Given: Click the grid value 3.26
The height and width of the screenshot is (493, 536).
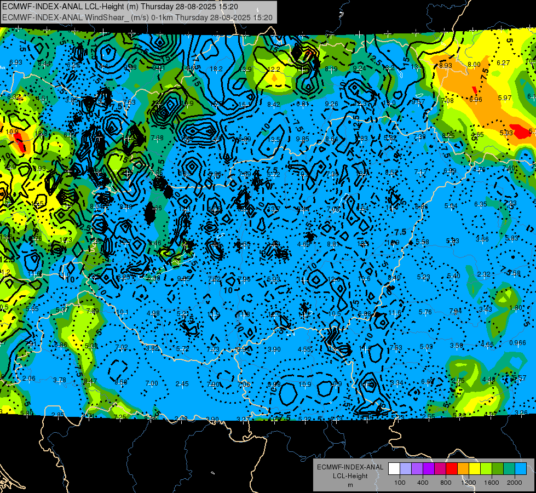Looking at the screenshot, I should 521,412.
